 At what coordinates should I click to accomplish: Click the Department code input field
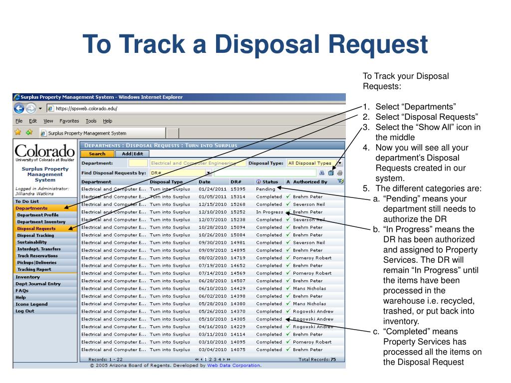pyautogui.click(x=138, y=163)
